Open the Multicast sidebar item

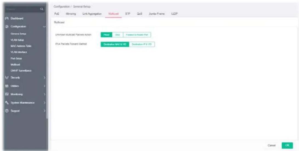click(15, 65)
